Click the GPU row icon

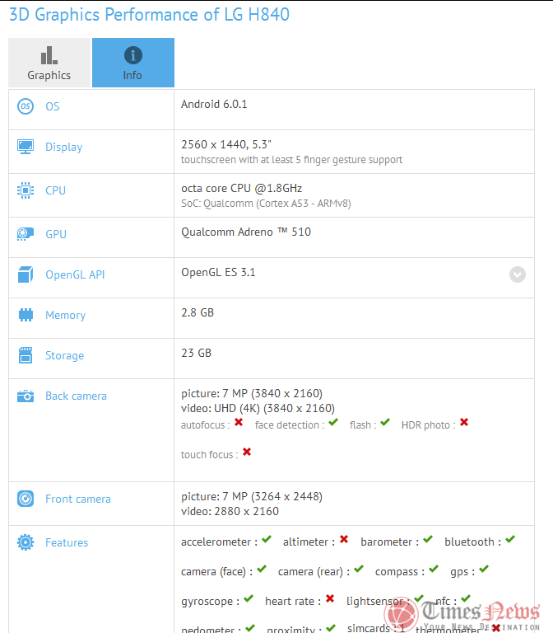26,234
